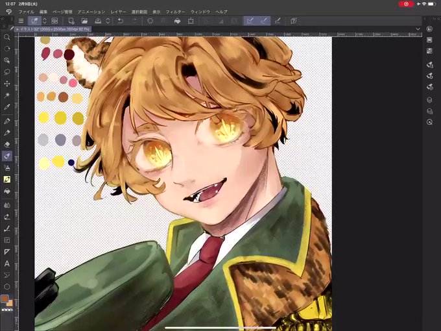Click the Clear dotted-circle icon
Screen dimensions: 441x331
(150, 21)
